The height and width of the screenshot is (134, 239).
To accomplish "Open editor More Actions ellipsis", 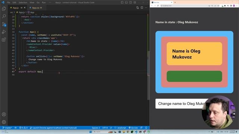I will (x=146, y=7).
